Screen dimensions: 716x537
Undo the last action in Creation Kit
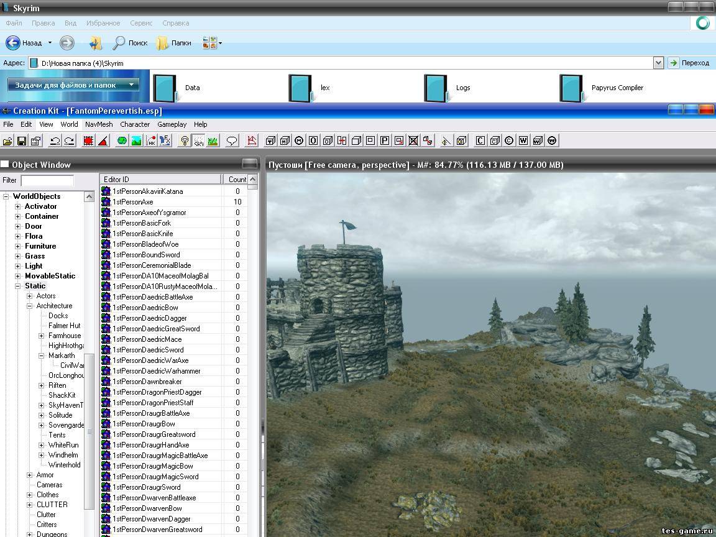click(55, 141)
